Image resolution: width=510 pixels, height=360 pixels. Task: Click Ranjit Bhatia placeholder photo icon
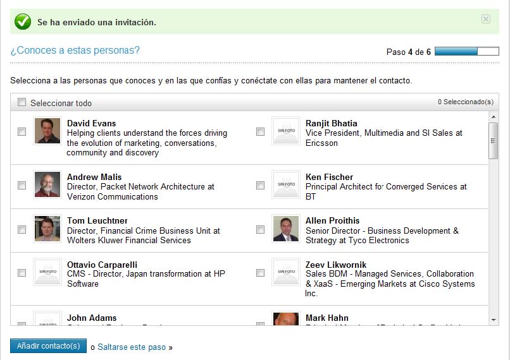coord(285,131)
